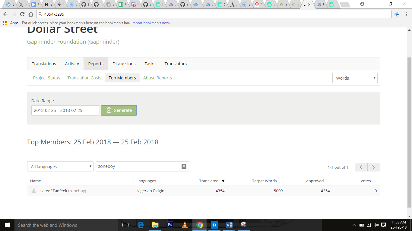412x231 pixels.
Task: Go to previous page of members
Action: click(361, 167)
